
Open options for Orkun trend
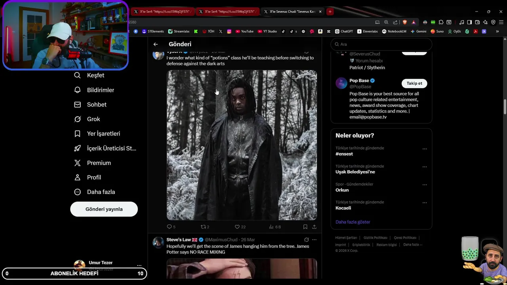(x=425, y=185)
